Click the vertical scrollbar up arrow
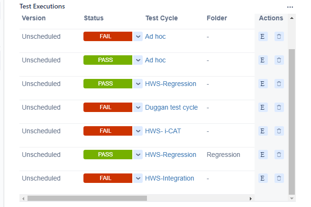Screen dimensions: 311x207 tap(292, 18)
